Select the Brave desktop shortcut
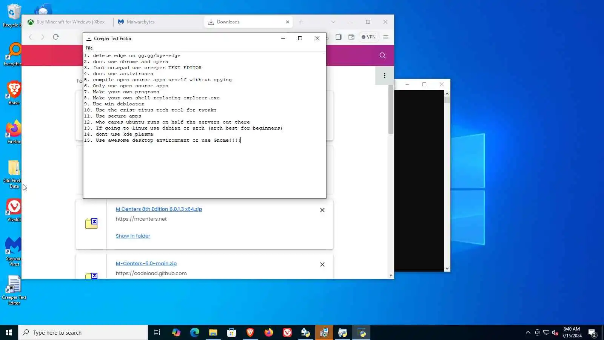The image size is (604, 340). pyautogui.click(x=14, y=93)
